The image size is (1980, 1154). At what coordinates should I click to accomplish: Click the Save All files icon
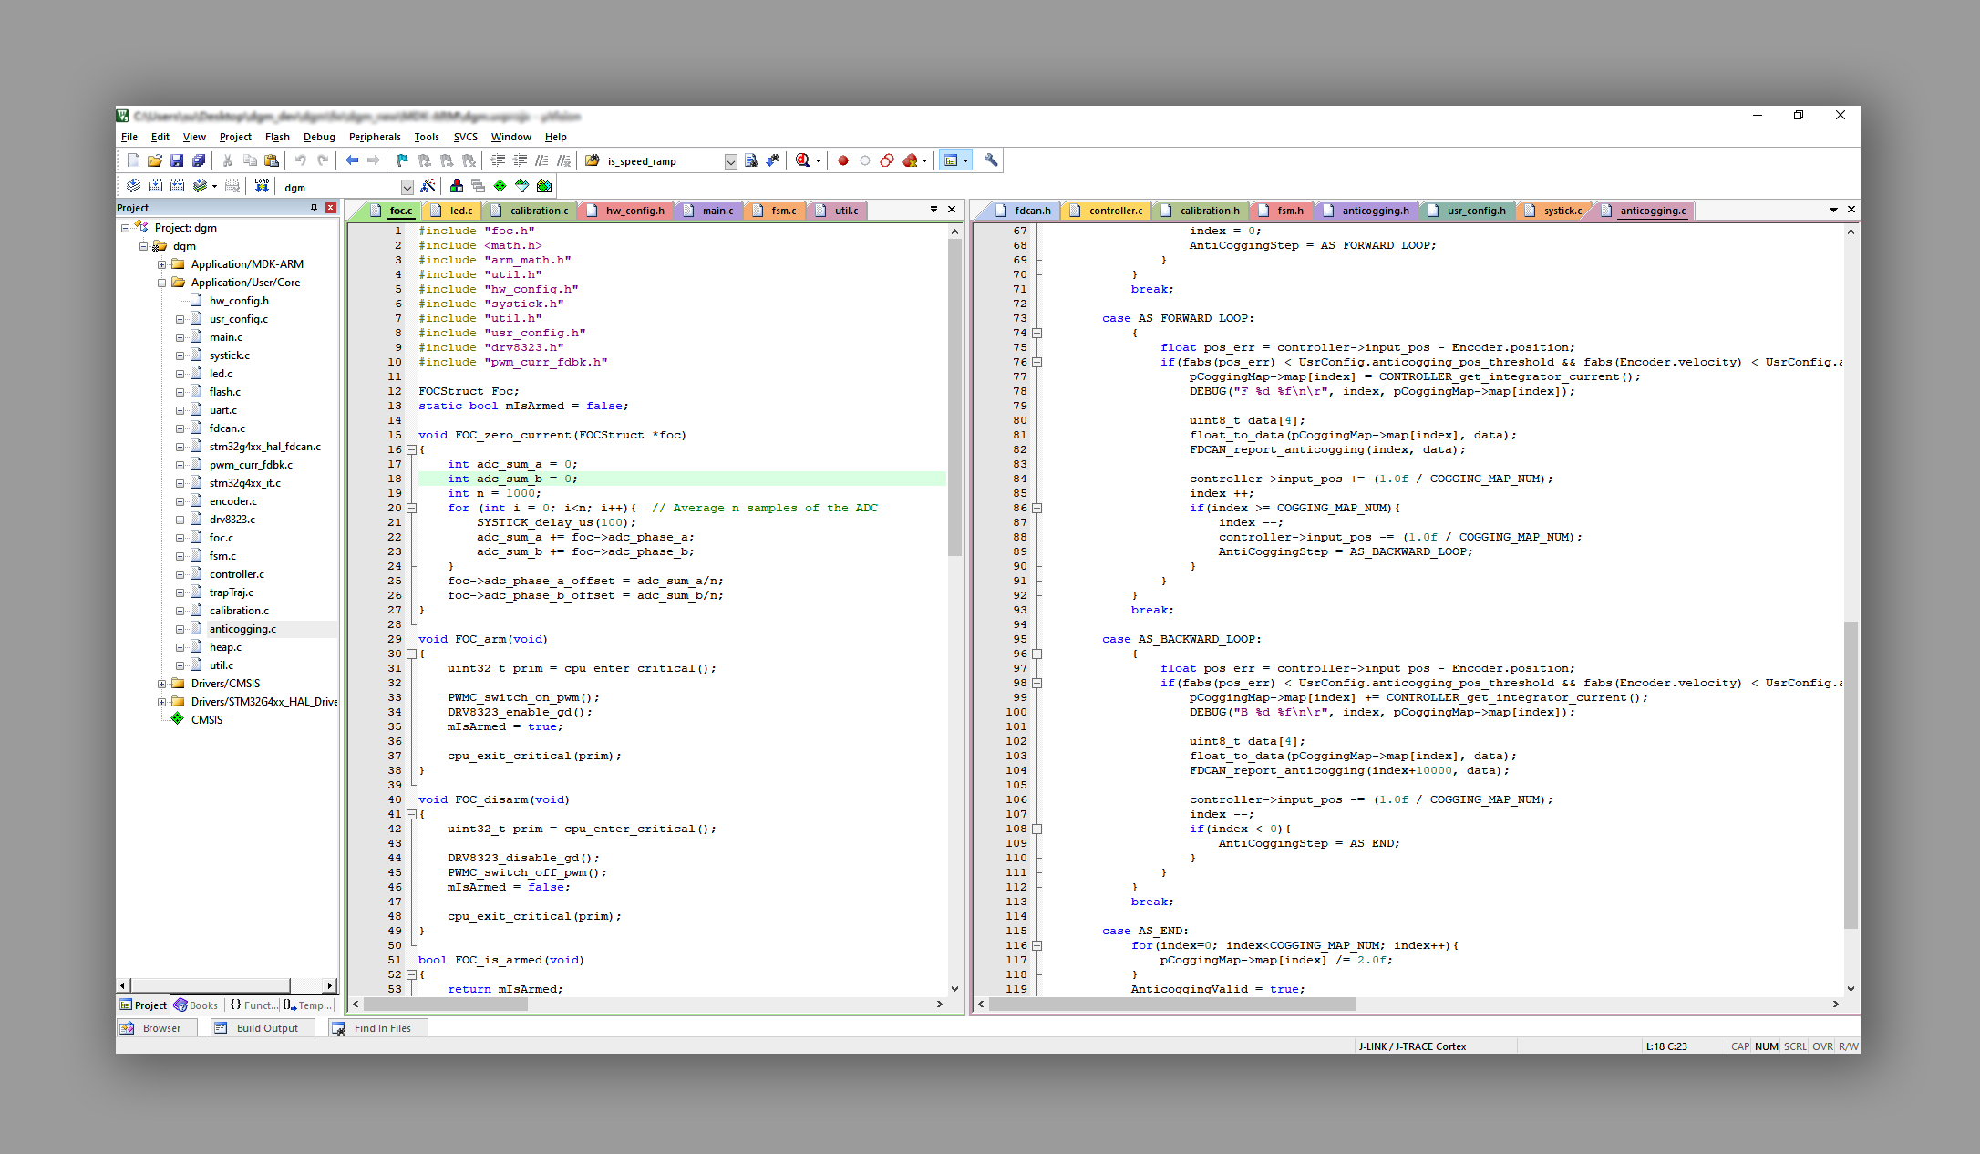199,160
